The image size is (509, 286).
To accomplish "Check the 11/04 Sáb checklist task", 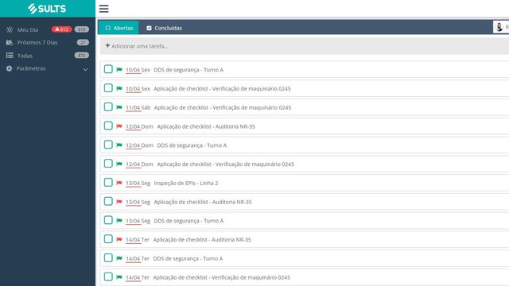I will 108,106.
